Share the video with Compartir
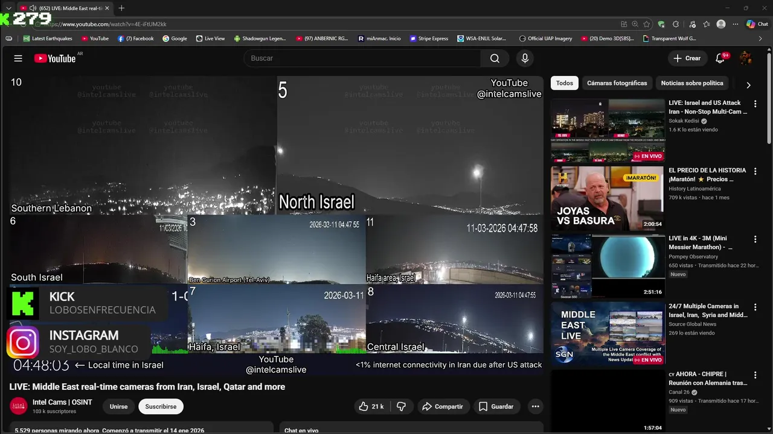Viewport: 773px width, 434px height. click(x=443, y=406)
